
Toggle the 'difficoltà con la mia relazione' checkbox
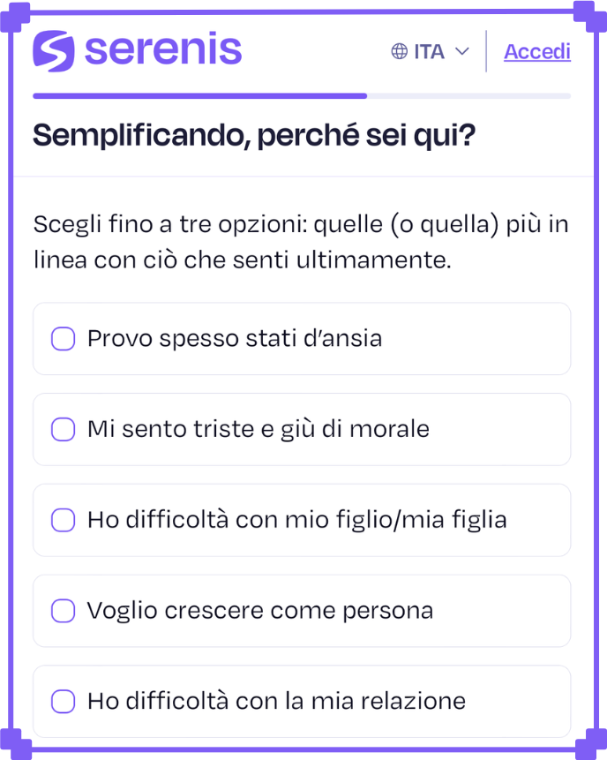63,702
